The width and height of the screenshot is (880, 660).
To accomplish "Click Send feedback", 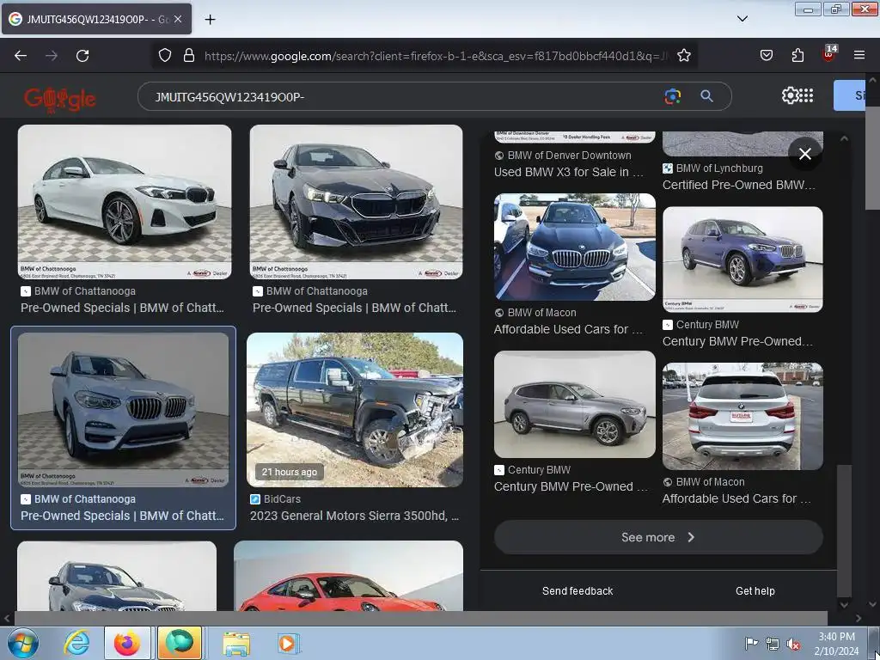I will point(577,591).
